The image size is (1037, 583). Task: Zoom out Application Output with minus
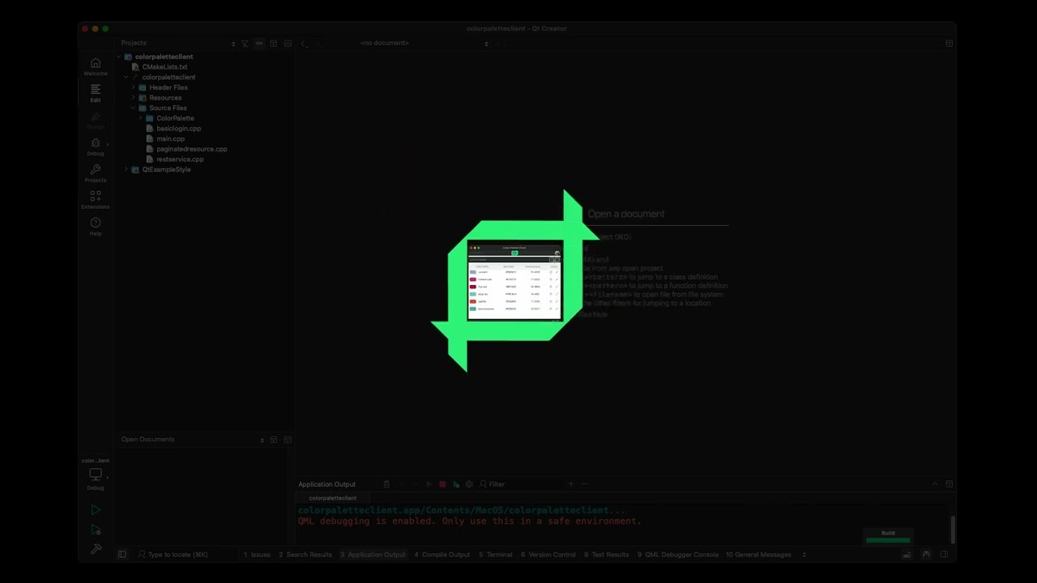pos(584,484)
